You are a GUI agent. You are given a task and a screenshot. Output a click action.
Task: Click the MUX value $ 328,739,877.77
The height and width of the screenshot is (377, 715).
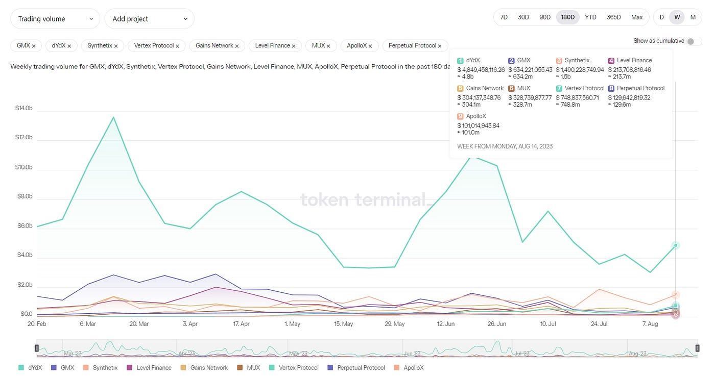530,98
